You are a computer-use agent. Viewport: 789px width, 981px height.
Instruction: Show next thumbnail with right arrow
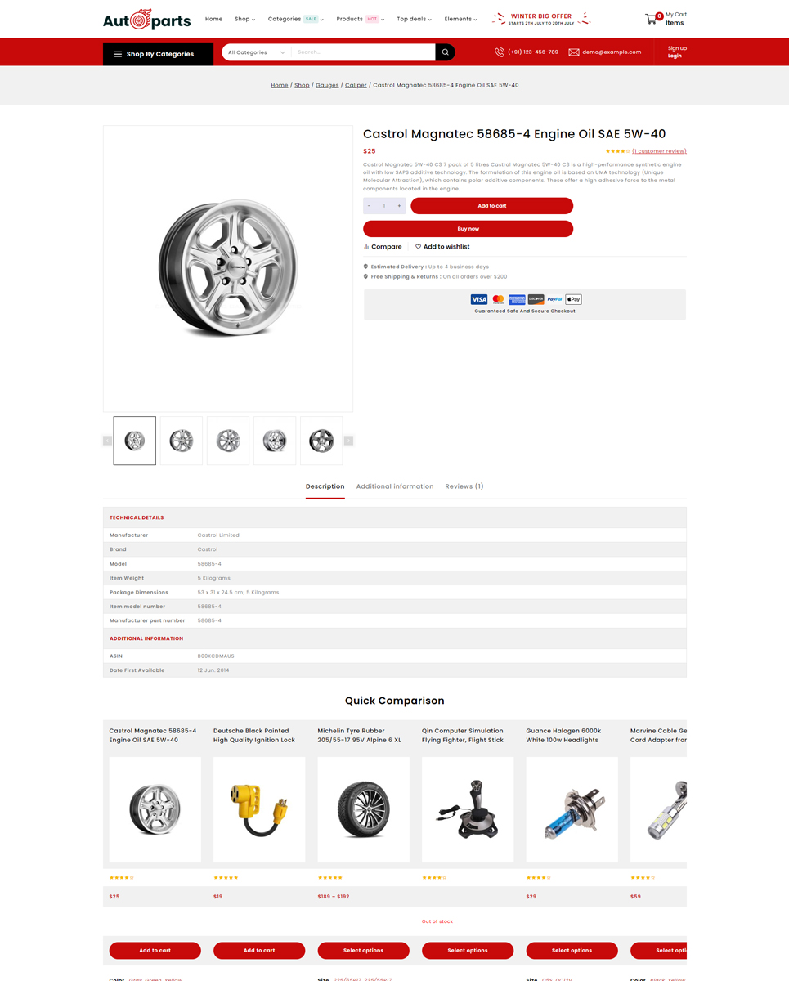(348, 441)
